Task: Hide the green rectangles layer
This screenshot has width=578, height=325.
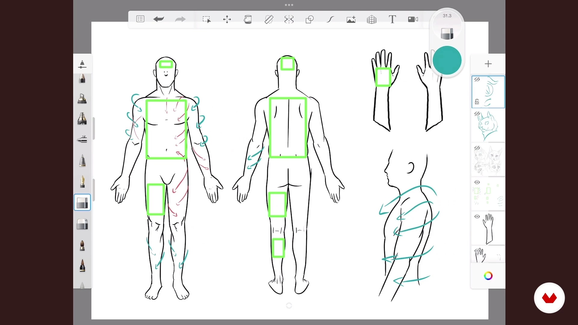Action: pos(477,182)
